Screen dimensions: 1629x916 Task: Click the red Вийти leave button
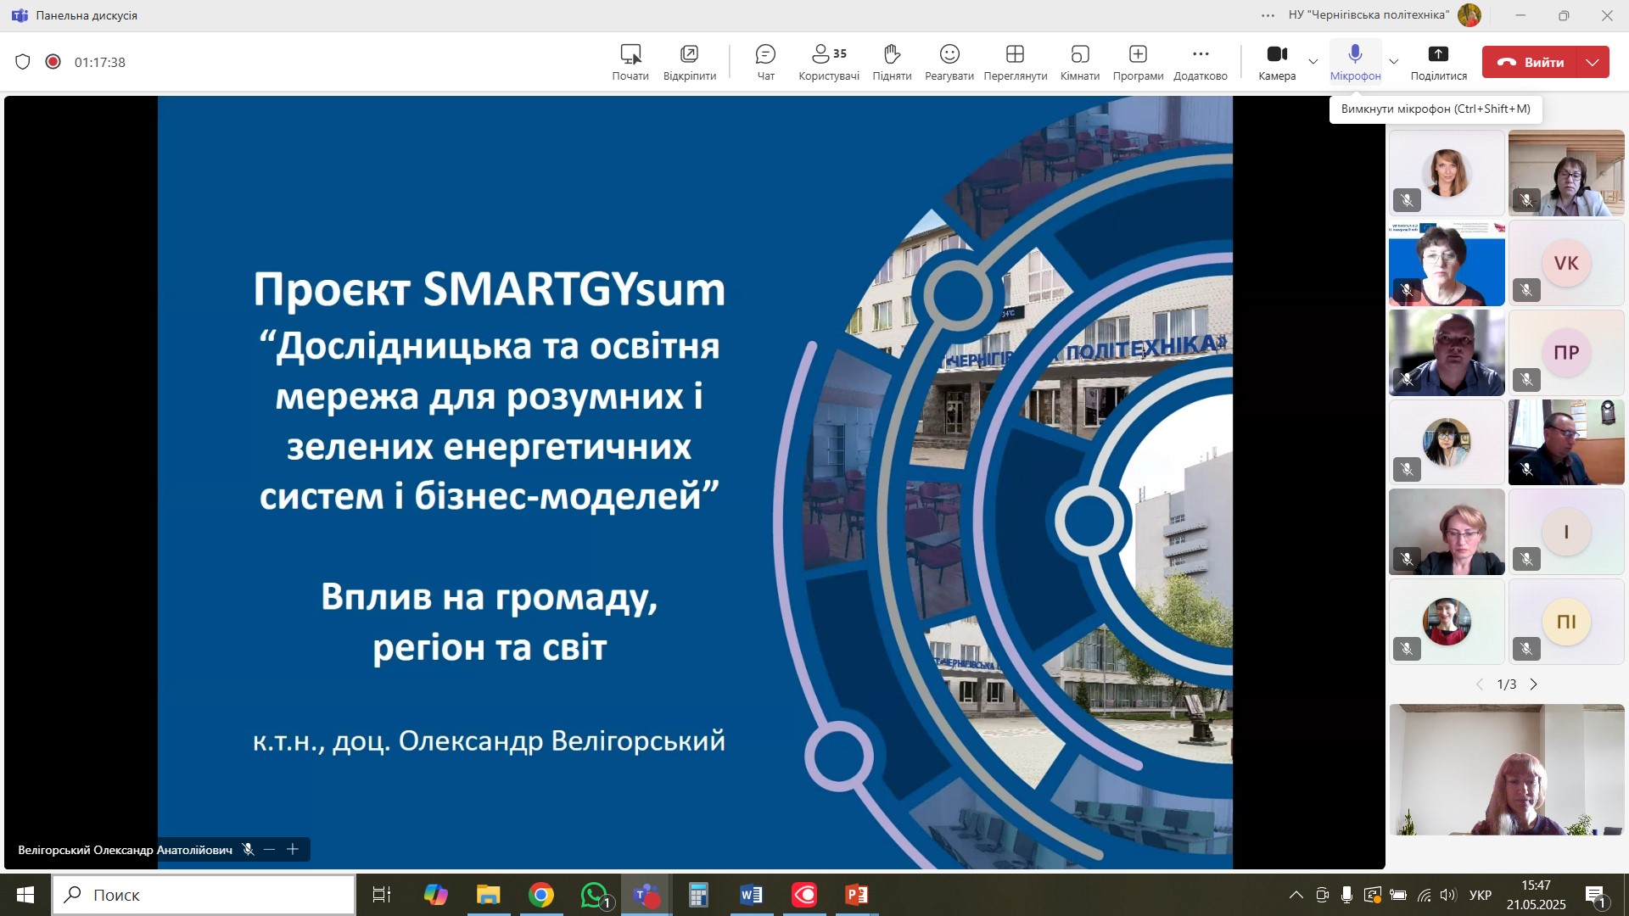(x=1531, y=62)
